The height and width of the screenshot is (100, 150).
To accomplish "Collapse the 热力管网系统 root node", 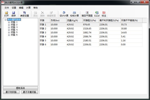I will click(5, 20).
